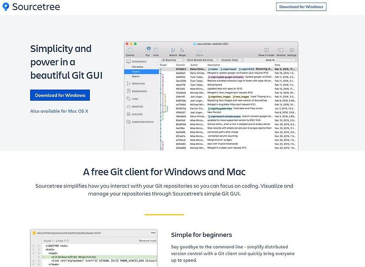Viewport: 365px width, 267px height.
Task: Select commit 'Updated Mac min-spec to 10.10'
Action: 229,89
